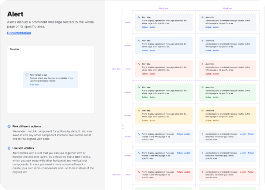Image resolution: width=265 pixels, height=190 pixels.
Task: Click pulse icon in inline primary alert, bleed false
Action: [x=139, y=153]
